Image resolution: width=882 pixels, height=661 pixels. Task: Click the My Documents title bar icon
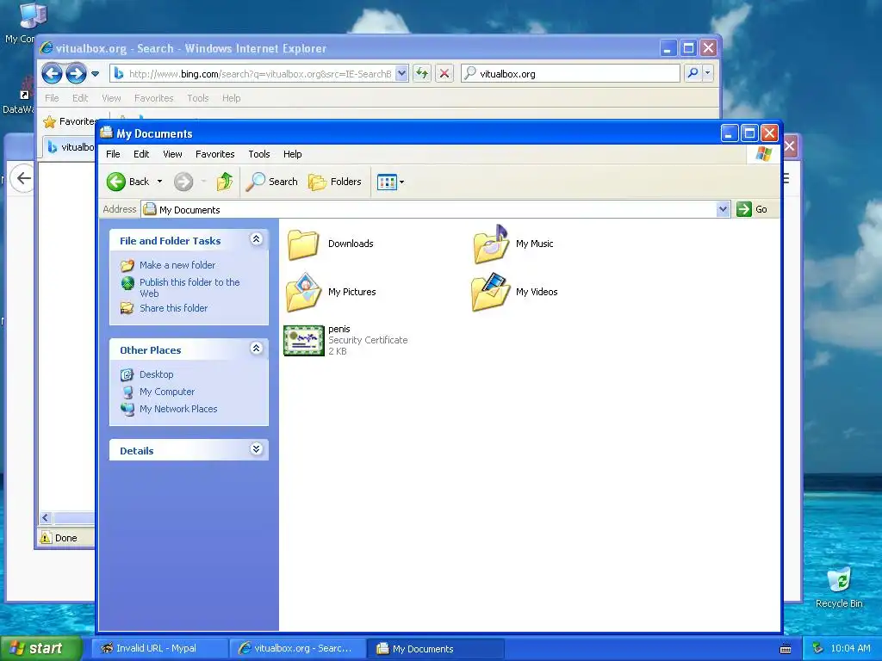click(x=106, y=133)
